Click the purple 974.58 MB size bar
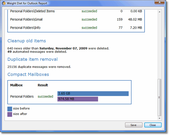 [x=78, y=99]
